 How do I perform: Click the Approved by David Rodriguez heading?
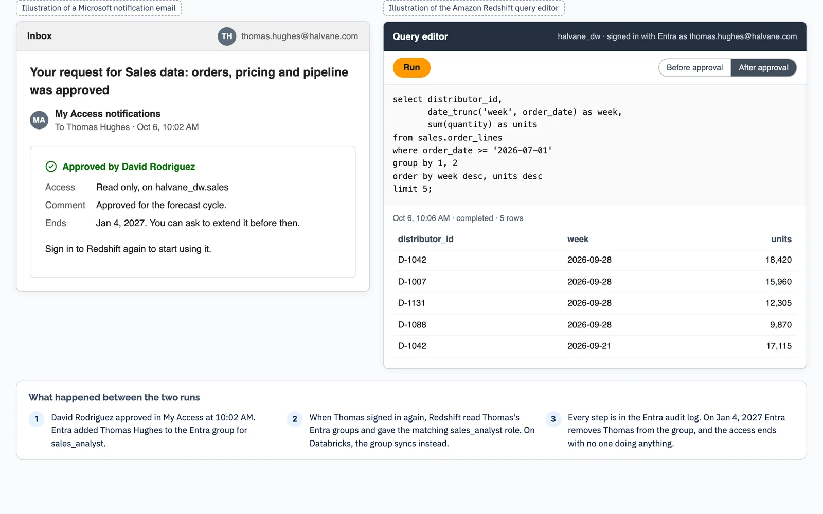pos(129,167)
